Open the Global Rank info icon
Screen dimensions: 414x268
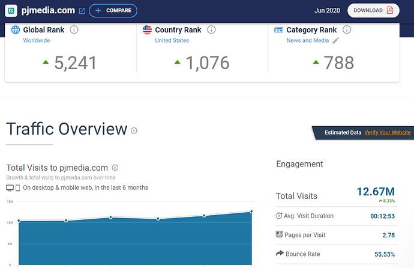(74, 29)
